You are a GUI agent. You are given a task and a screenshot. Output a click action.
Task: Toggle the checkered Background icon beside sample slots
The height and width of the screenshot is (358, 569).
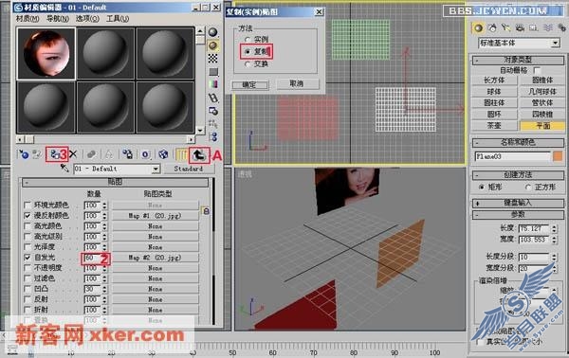click(213, 59)
